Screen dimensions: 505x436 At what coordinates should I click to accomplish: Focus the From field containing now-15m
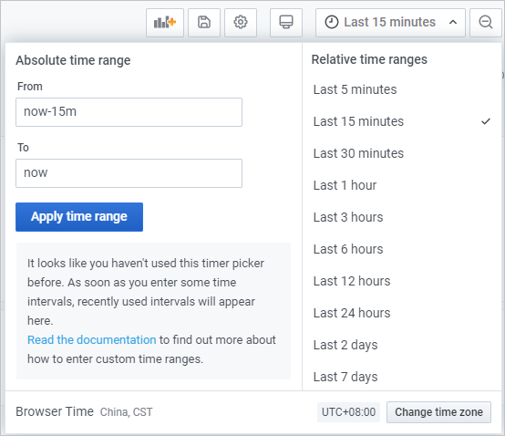pos(129,112)
